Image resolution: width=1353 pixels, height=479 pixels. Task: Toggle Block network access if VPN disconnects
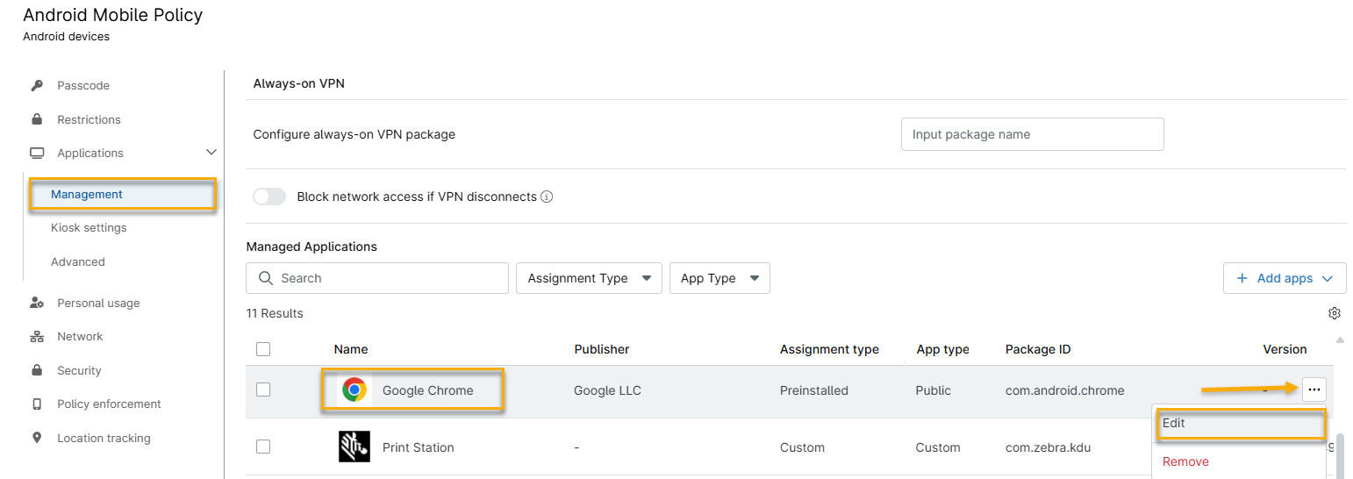[269, 197]
